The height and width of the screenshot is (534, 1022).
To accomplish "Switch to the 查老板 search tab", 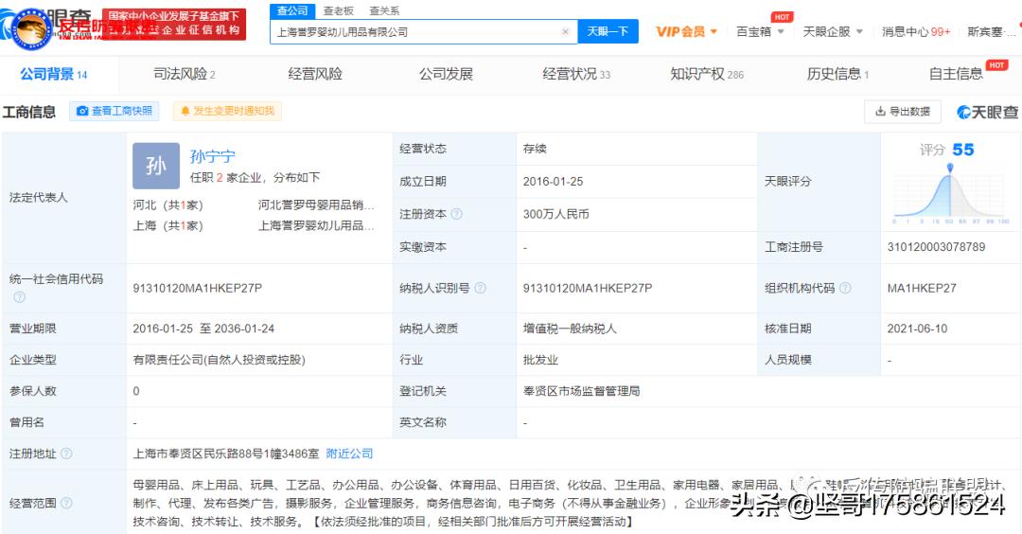I will (338, 10).
